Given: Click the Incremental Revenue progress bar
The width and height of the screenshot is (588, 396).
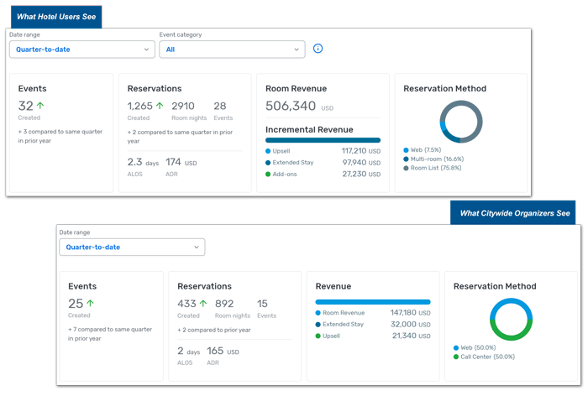Looking at the screenshot, I should (x=323, y=140).
